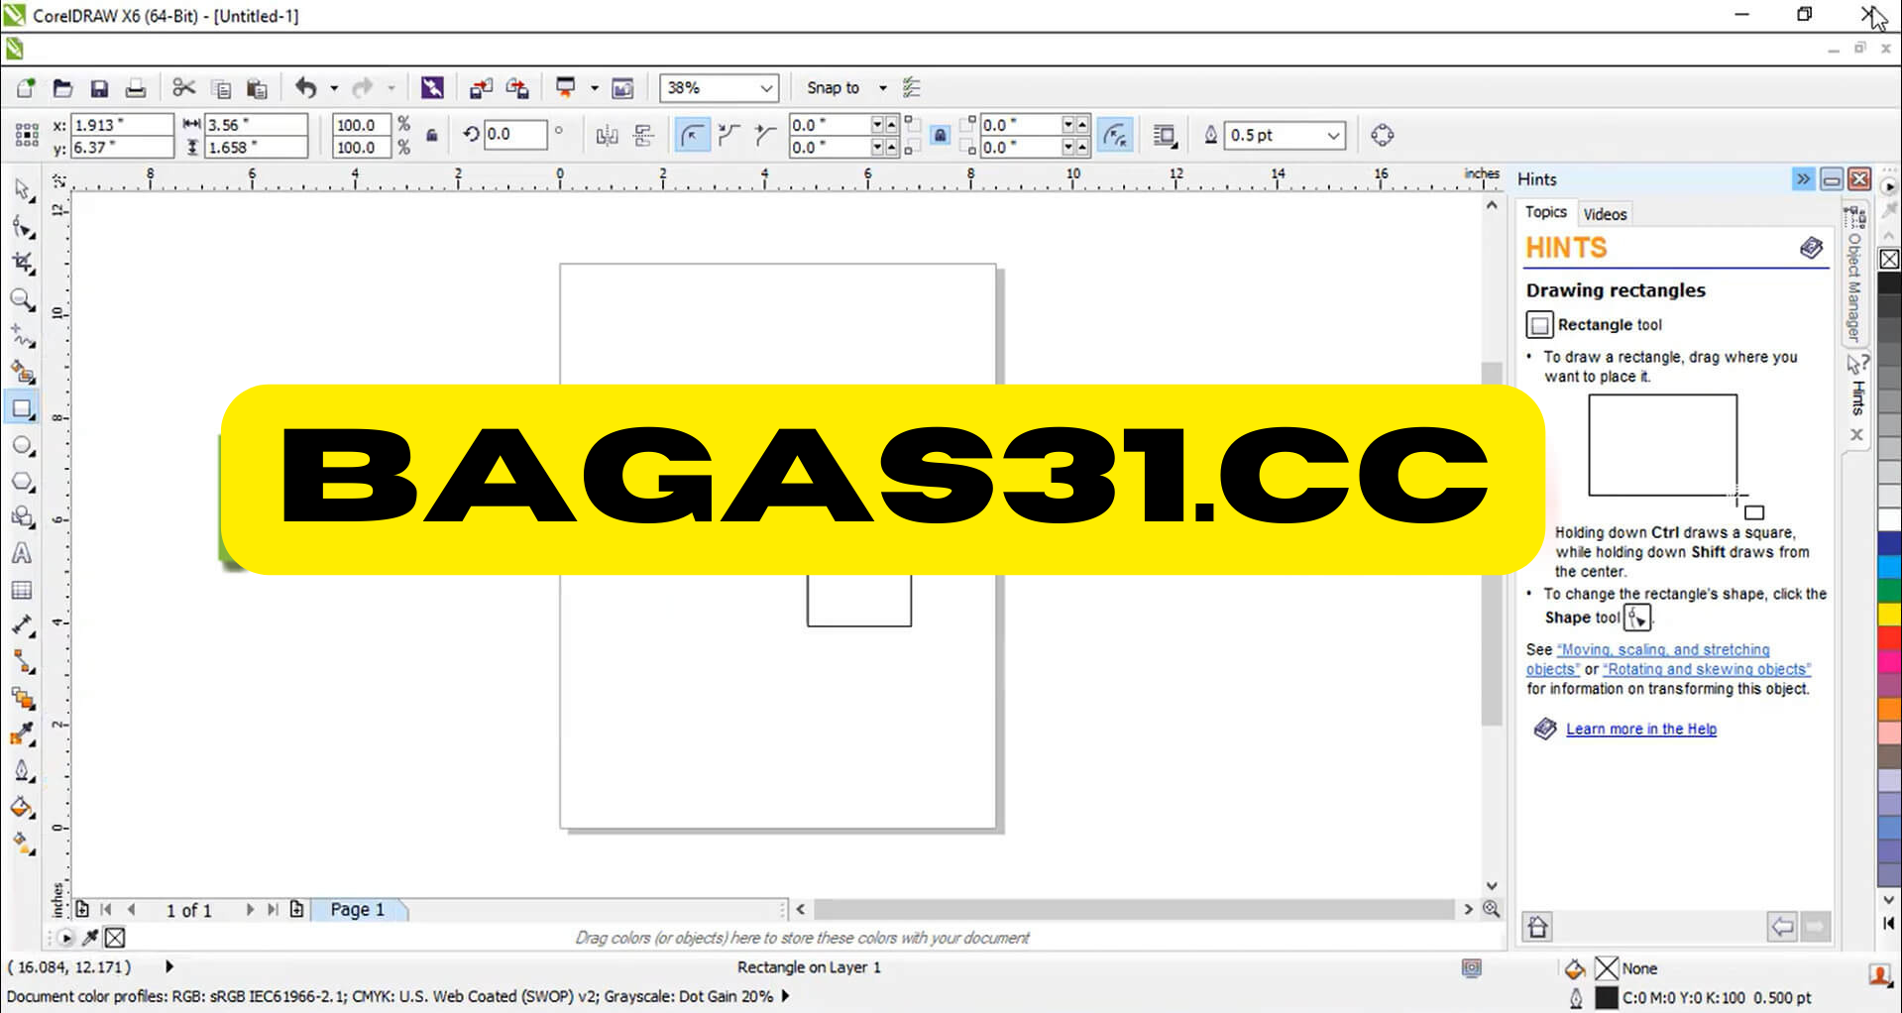Enable scalloped corner type
Screen dimensions: 1902x1013
(x=728, y=135)
